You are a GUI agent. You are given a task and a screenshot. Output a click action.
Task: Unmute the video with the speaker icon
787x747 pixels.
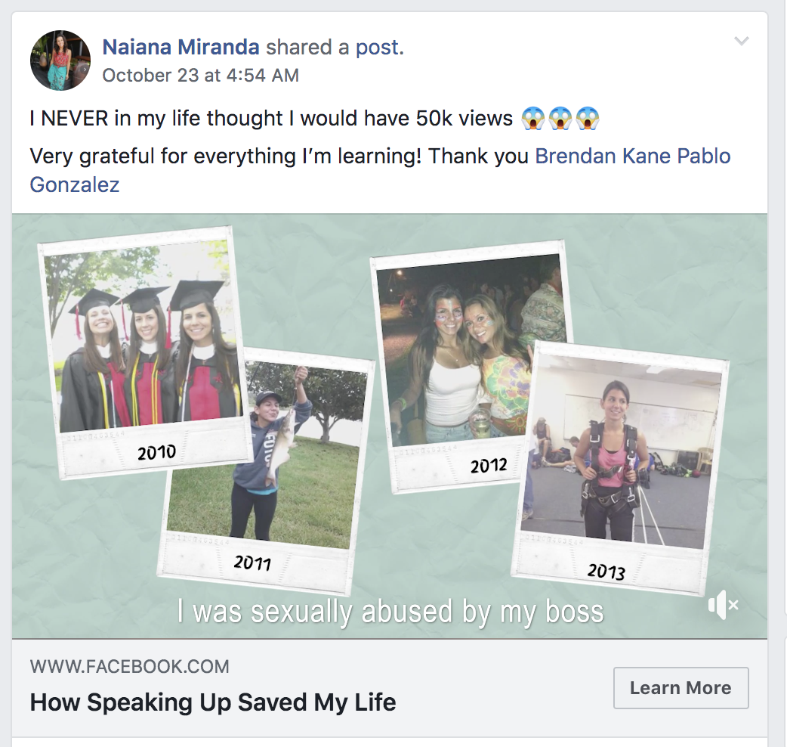point(722,606)
